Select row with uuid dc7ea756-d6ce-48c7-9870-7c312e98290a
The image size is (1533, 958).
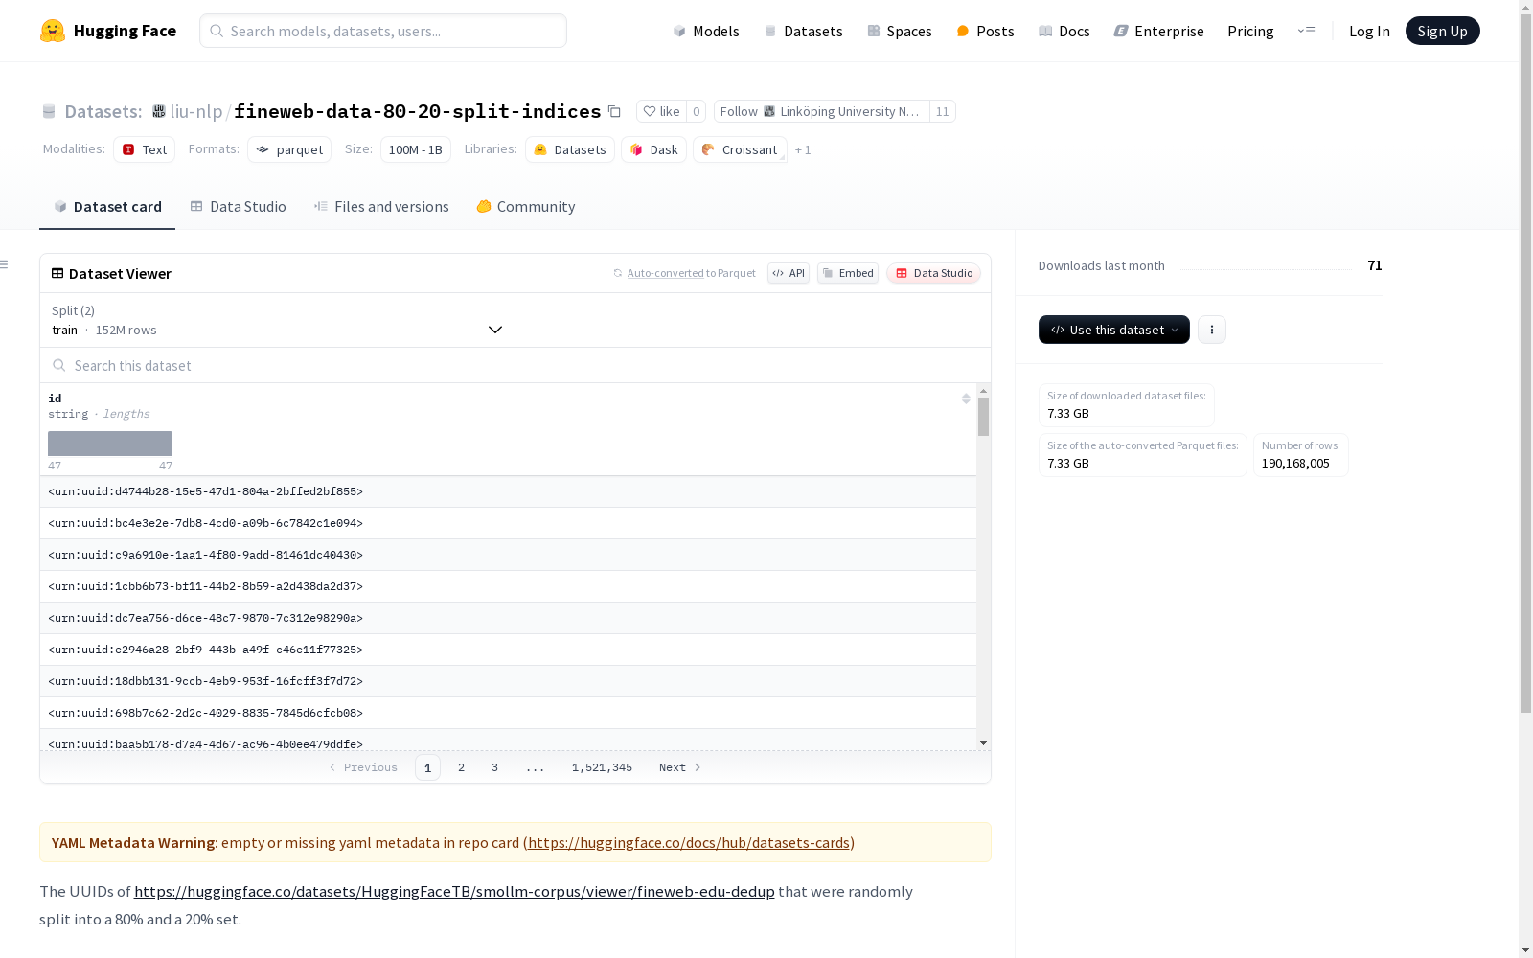coord(508,618)
